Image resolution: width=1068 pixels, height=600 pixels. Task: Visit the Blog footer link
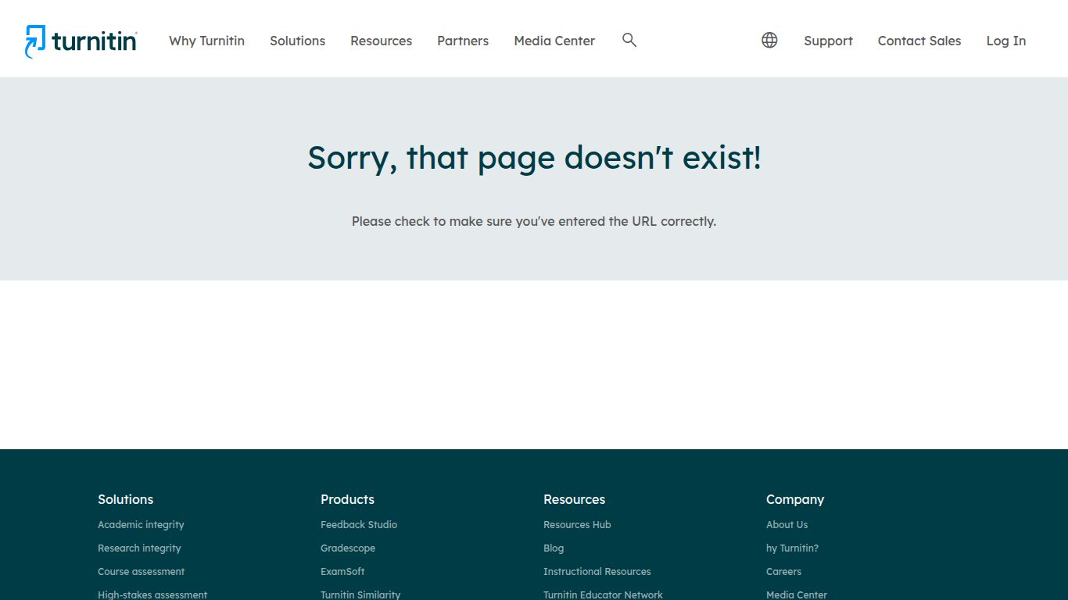click(x=554, y=548)
